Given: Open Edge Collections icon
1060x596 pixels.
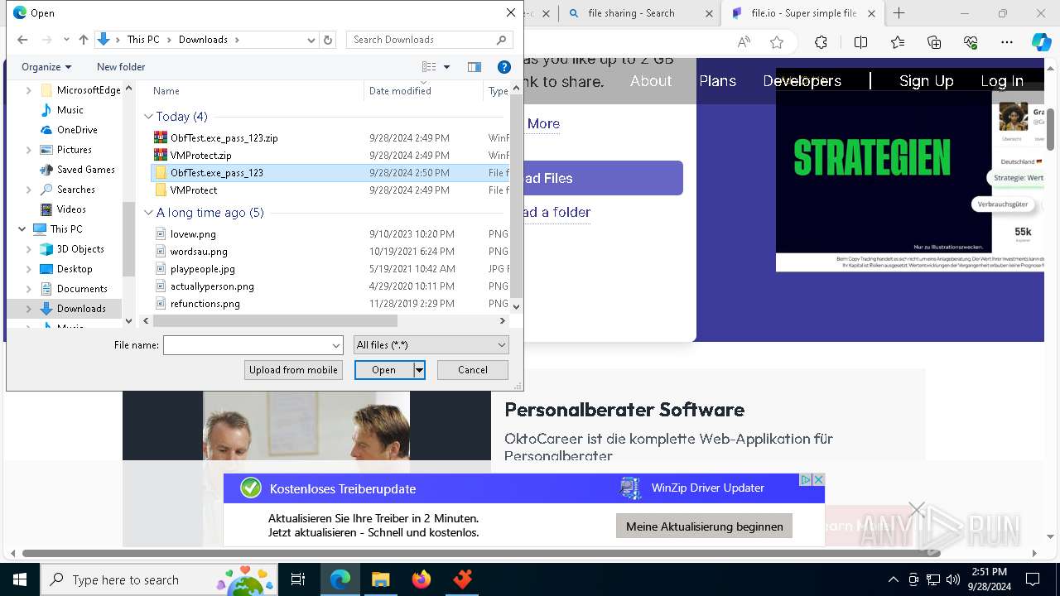Looking at the screenshot, I should coord(934,42).
